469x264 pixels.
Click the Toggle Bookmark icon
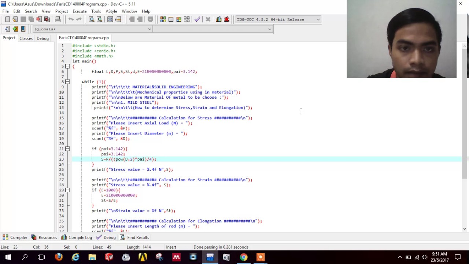coord(23,29)
